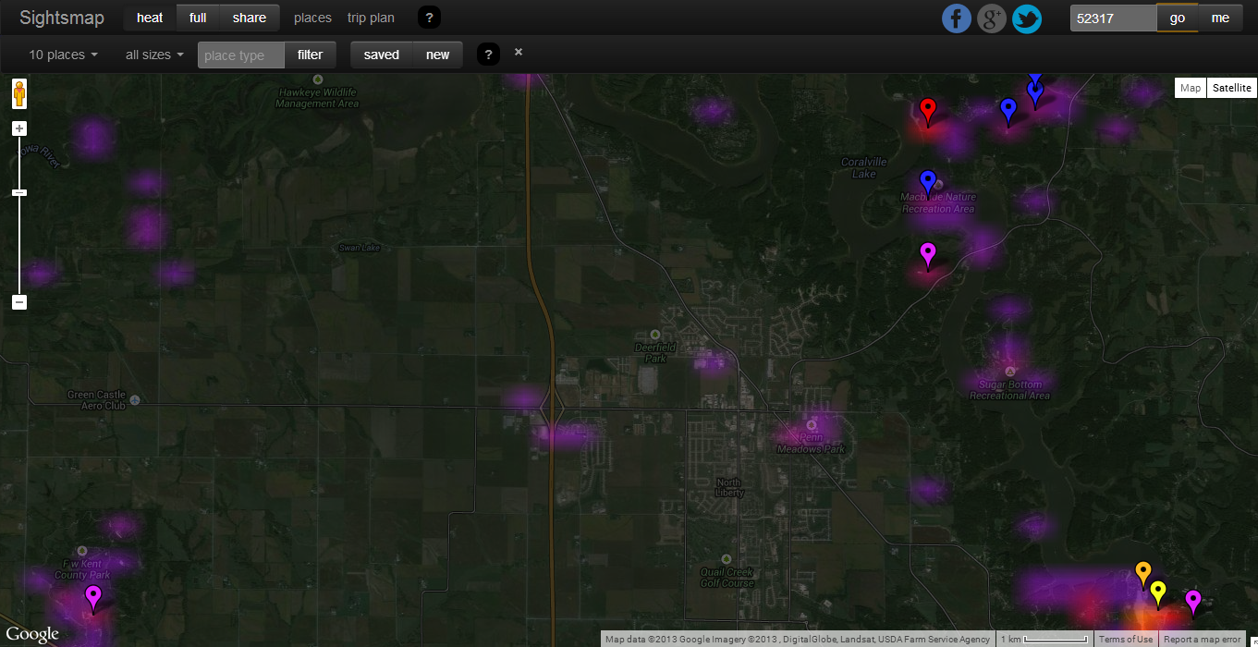Click the yellow map pin marker

(x=1158, y=592)
